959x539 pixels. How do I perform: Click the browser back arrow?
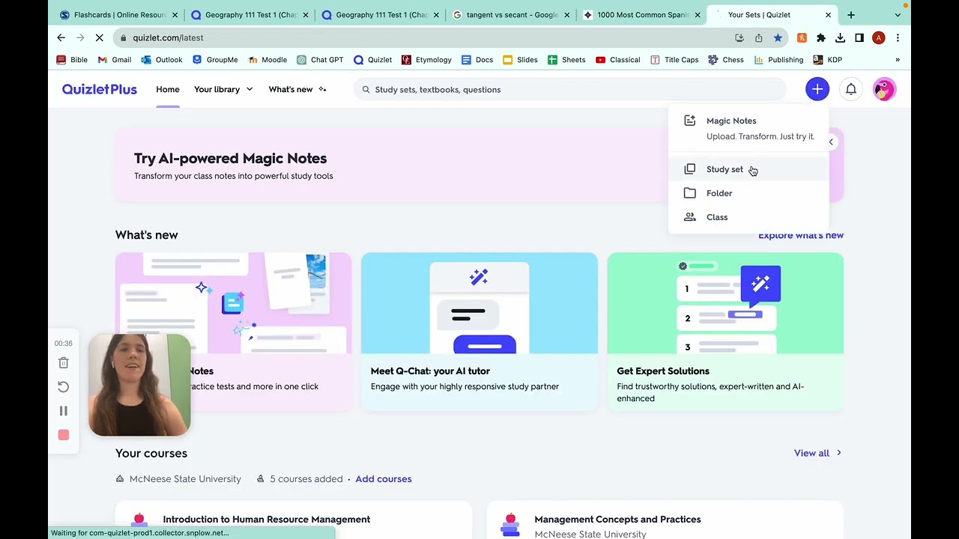pos(61,37)
